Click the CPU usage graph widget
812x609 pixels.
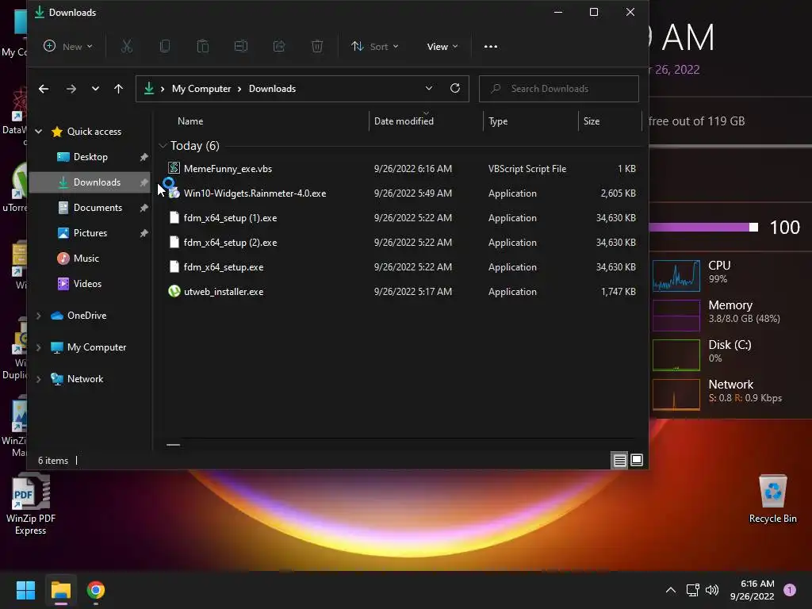point(676,275)
